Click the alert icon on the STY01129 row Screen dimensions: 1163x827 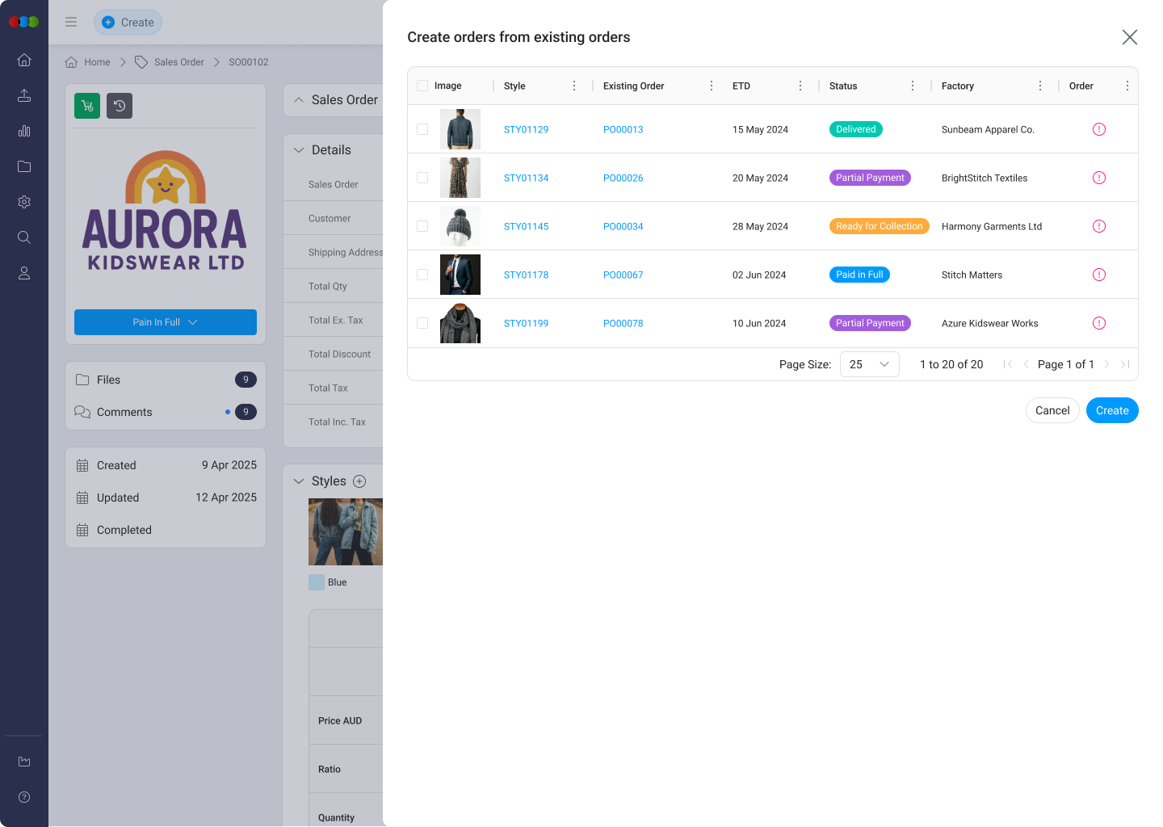click(1099, 129)
